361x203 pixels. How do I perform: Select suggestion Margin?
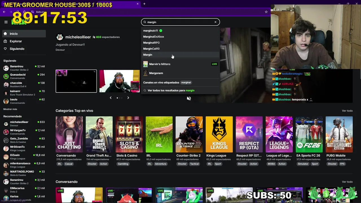[x=180, y=55]
